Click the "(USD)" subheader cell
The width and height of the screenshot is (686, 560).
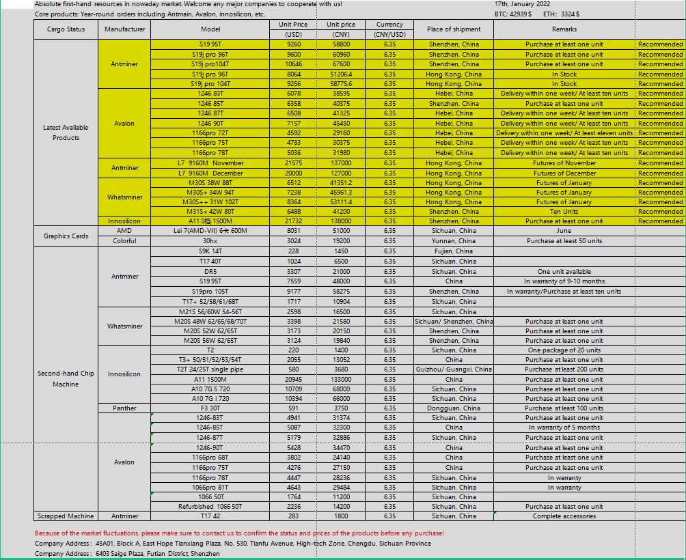[293, 35]
